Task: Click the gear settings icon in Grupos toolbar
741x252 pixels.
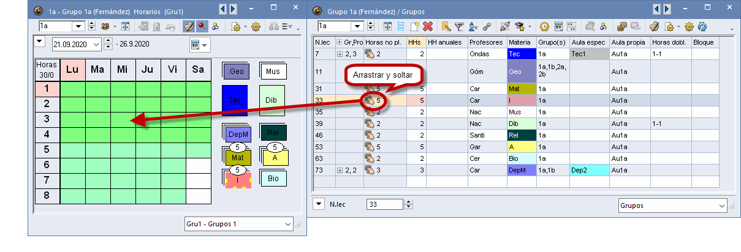Action: [689, 26]
